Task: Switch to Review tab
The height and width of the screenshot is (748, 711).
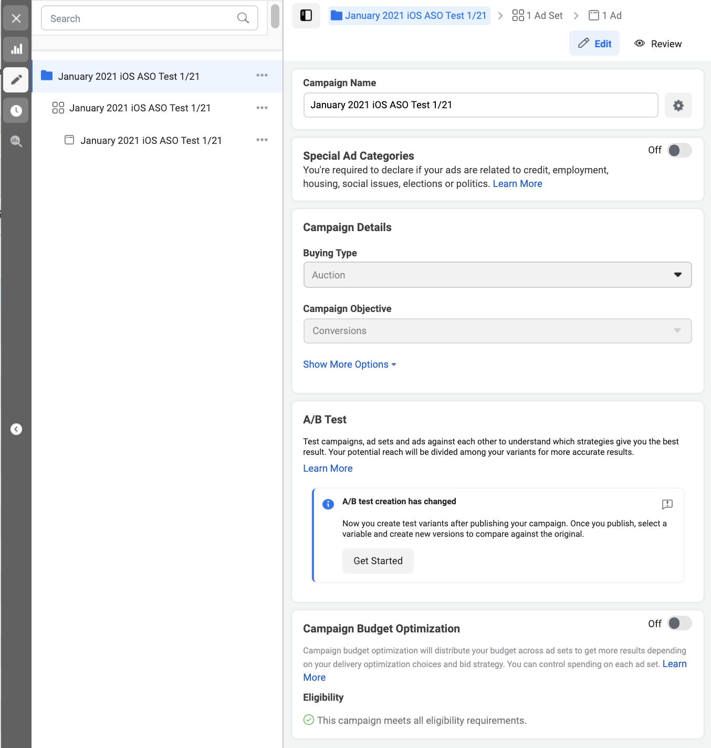Action: pyautogui.click(x=658, y=44)
